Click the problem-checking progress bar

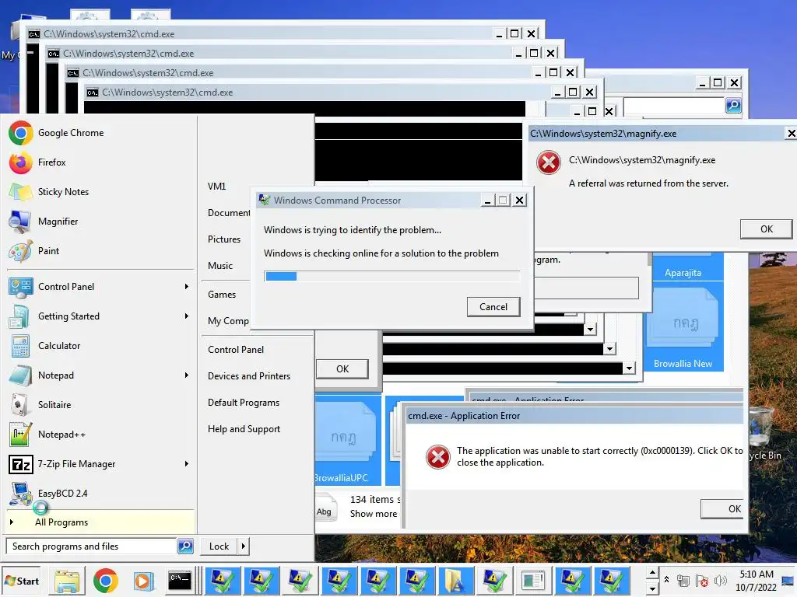click(x=392, y=276)
